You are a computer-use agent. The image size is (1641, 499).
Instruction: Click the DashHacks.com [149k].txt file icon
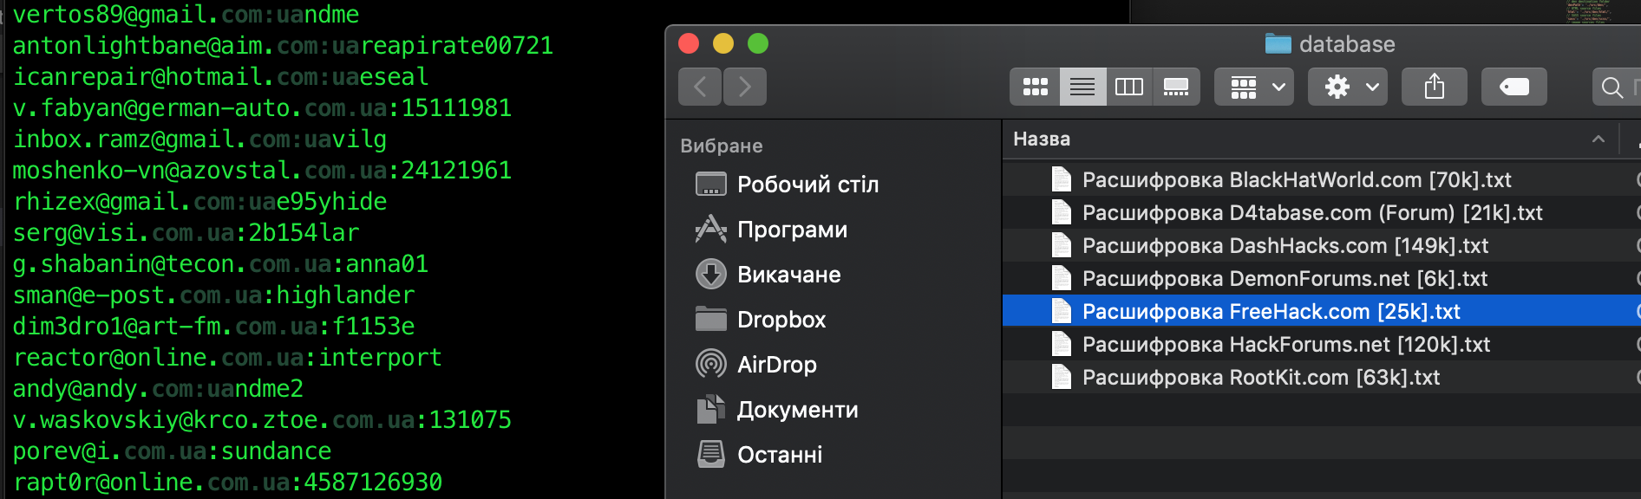(1061, 246)
